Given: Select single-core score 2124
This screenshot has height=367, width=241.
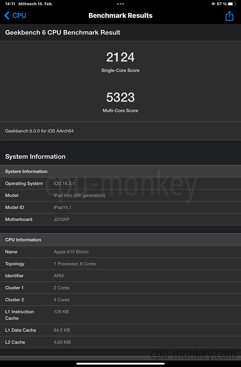Looking at the screenshot, I should (120, 57).
